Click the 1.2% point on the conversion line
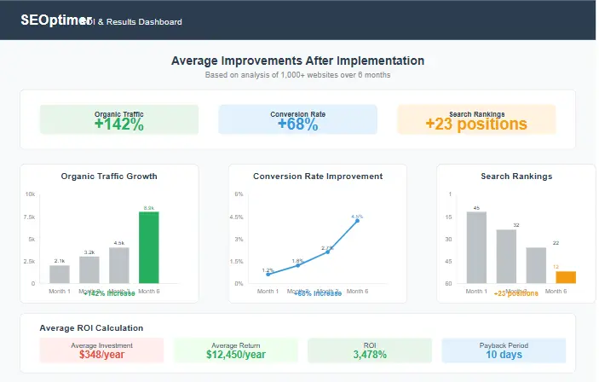This screenshot has height=382, width=599. pos(268,274)
